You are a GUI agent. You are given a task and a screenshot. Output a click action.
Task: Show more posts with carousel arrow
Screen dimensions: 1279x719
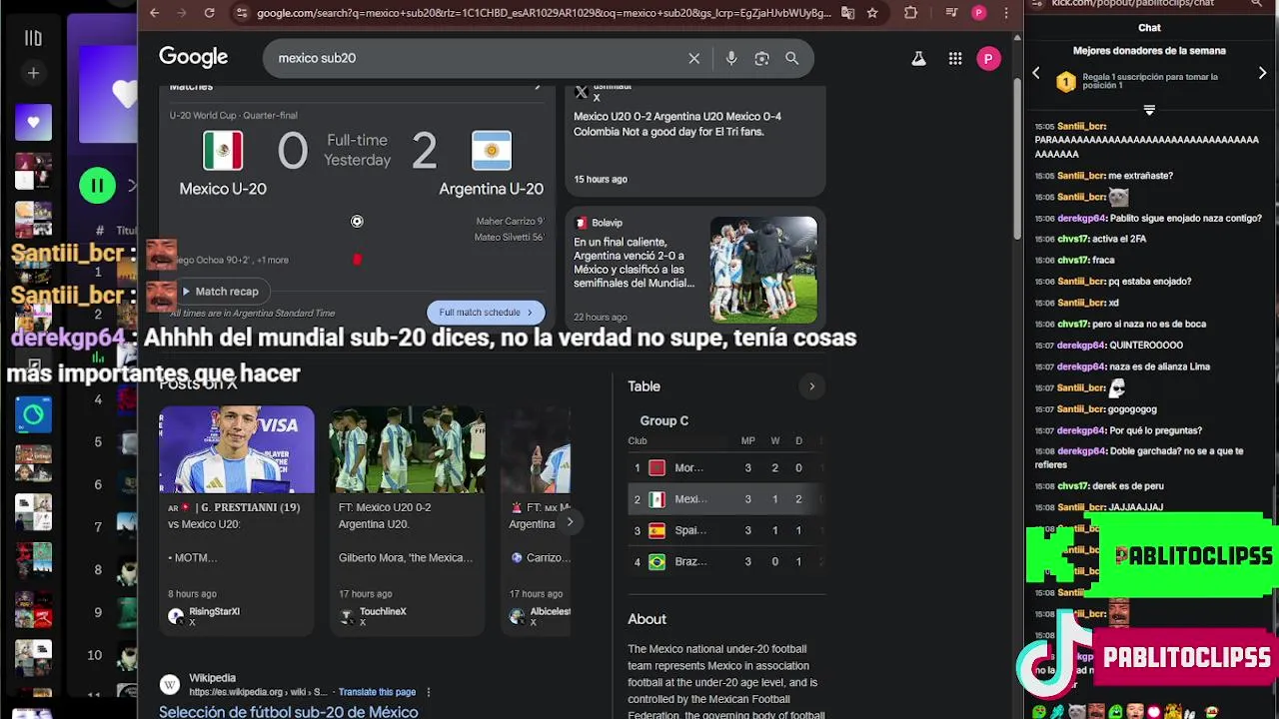(x=570, y=521)
